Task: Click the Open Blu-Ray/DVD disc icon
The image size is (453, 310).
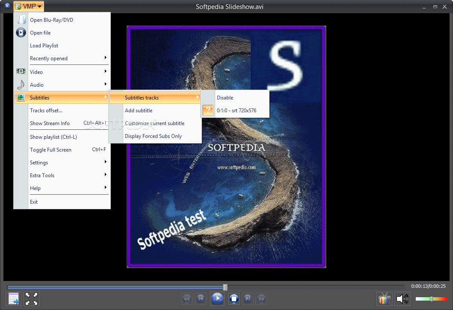Action: pos(21,20)
